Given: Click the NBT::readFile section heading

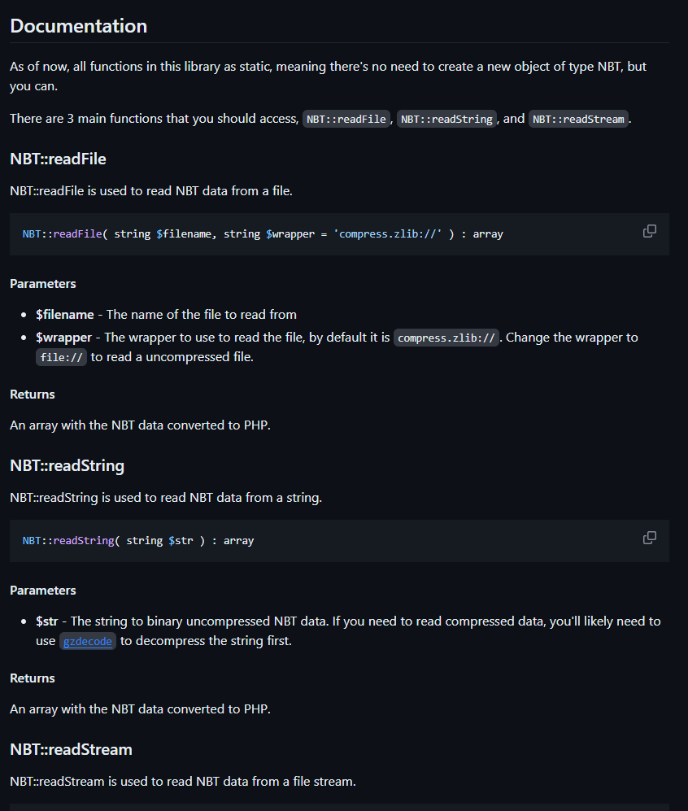Looking at the screenshot, I should coord(58,159).
